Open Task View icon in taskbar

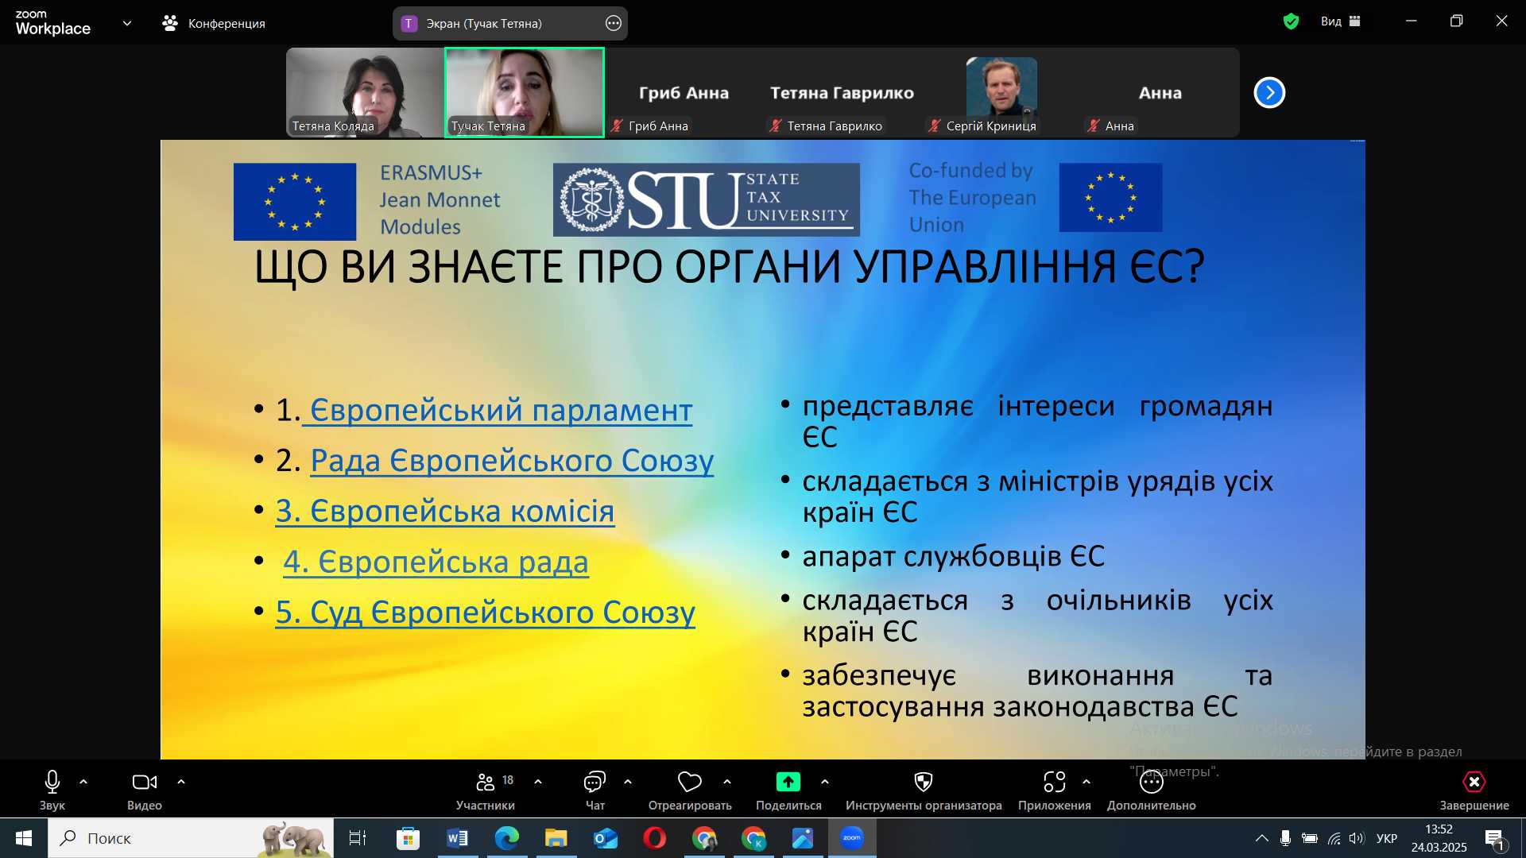358,838
